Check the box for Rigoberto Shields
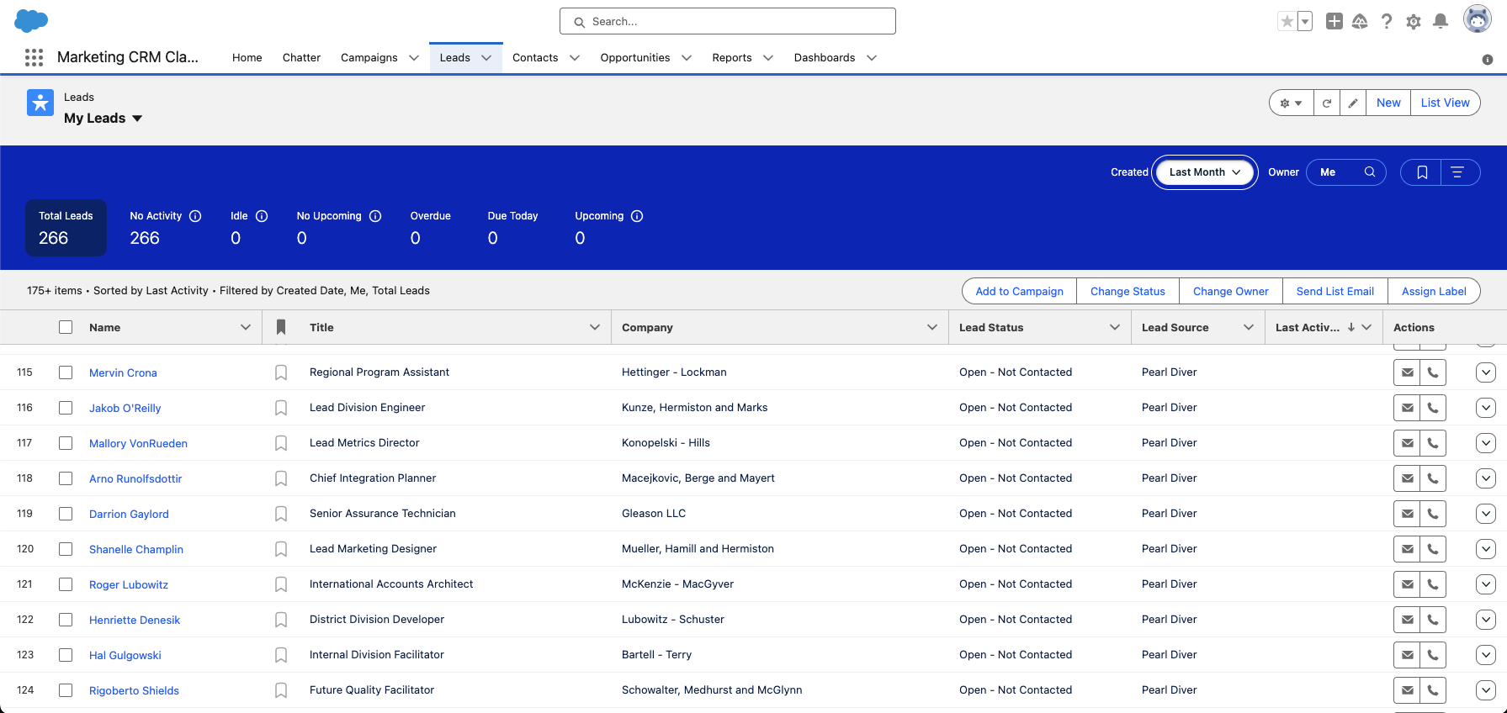The width and height of the screenshot is (1507, 713). [x=66, y=690]
